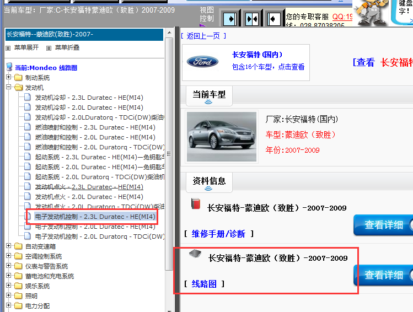413x312 pixels.
Task: Click the 制动系统 folder icon
Action: coord(18,77)
